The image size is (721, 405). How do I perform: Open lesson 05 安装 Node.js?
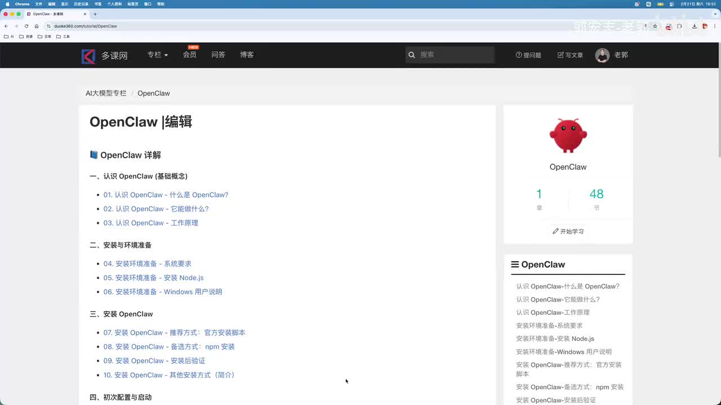[153, 277]
